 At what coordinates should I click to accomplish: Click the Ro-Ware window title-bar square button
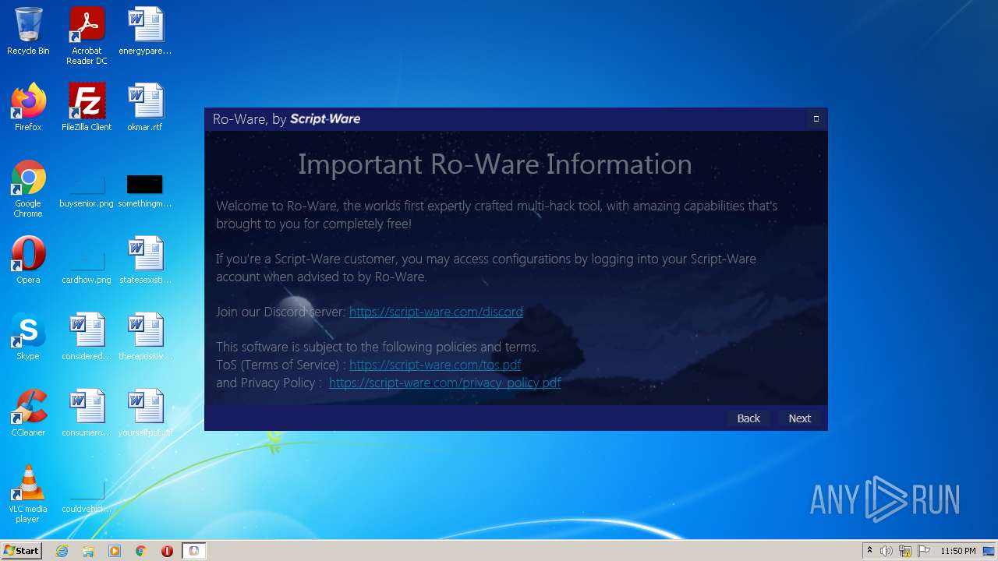click(x=816, y=119)
